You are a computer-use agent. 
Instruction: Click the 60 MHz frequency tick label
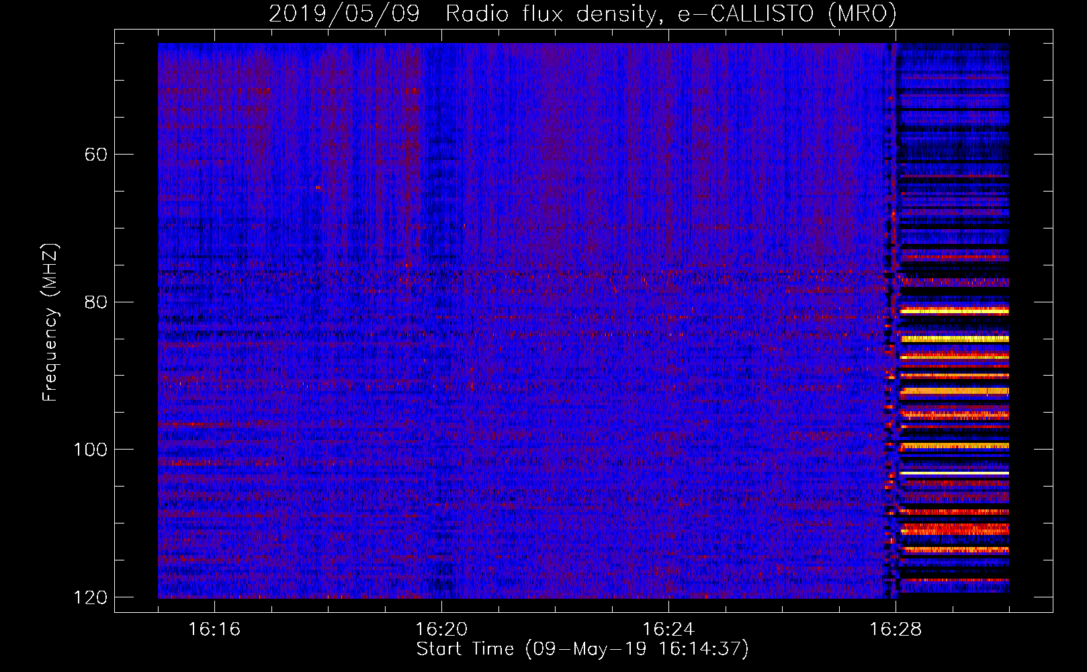pos(96,155)
